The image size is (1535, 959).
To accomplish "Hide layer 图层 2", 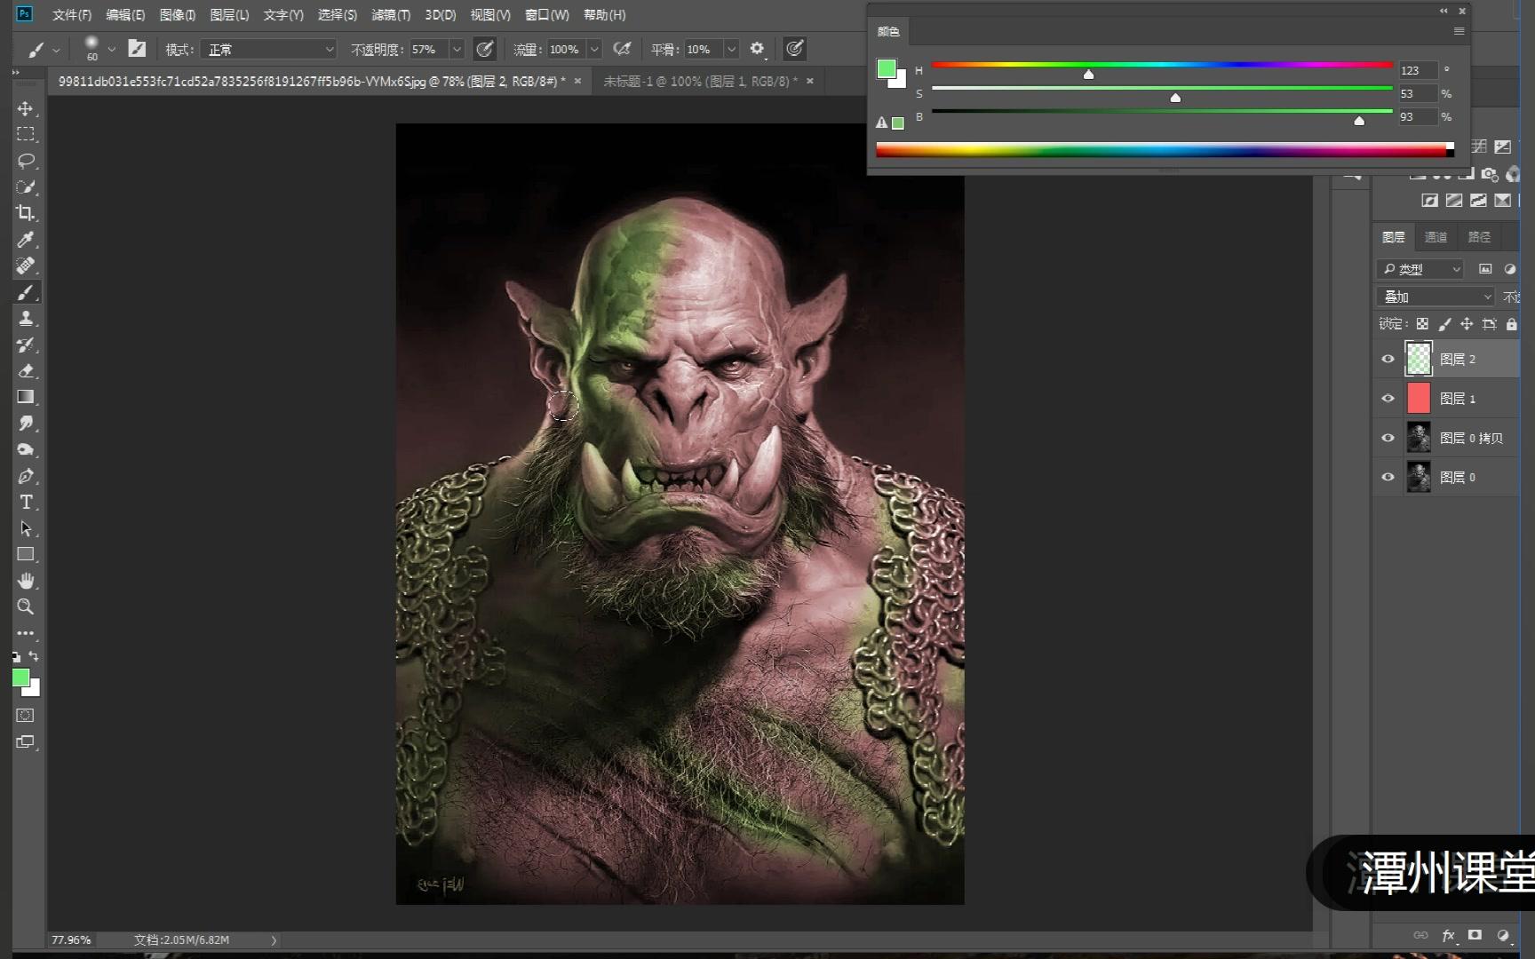I will (x=1388, y=360).
